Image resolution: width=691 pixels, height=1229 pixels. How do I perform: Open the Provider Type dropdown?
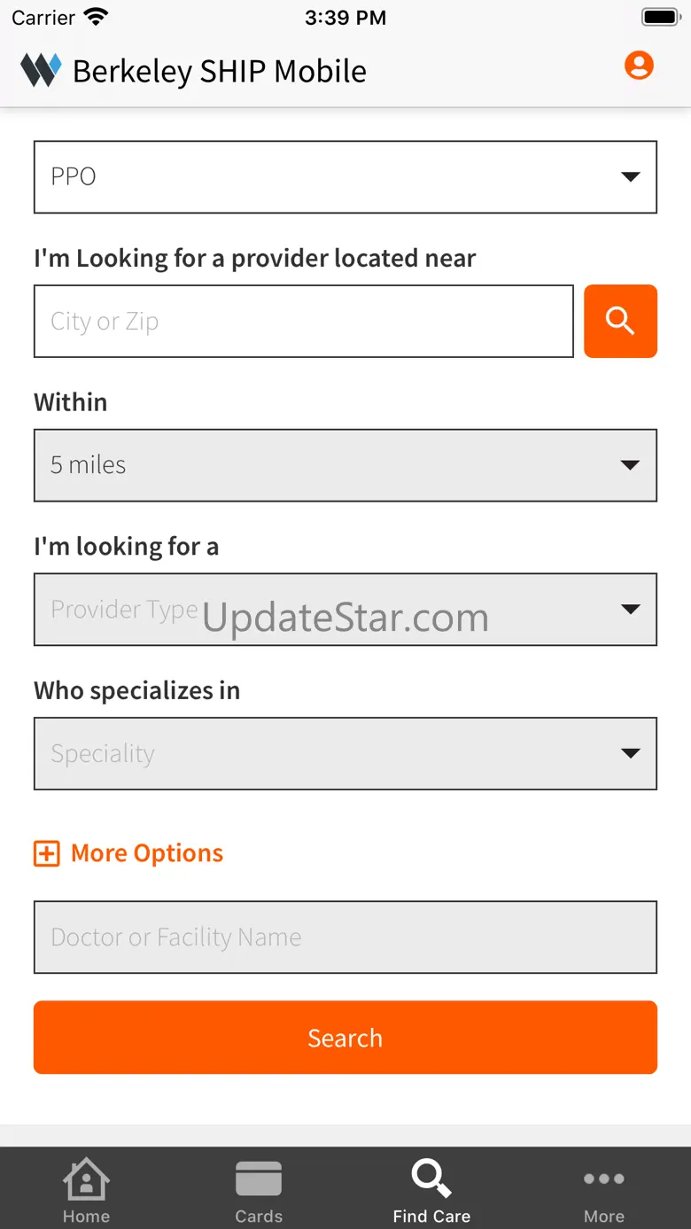(345, 610)
